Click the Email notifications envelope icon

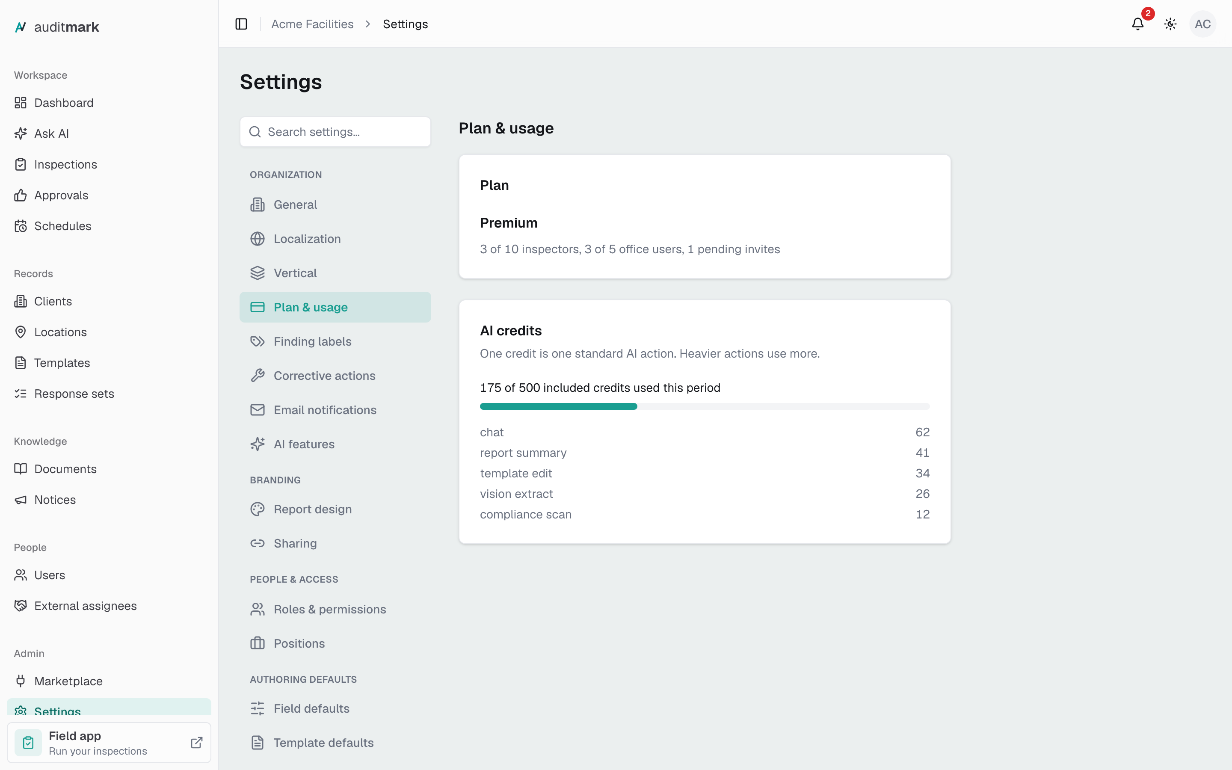click(x=258, y=410)
